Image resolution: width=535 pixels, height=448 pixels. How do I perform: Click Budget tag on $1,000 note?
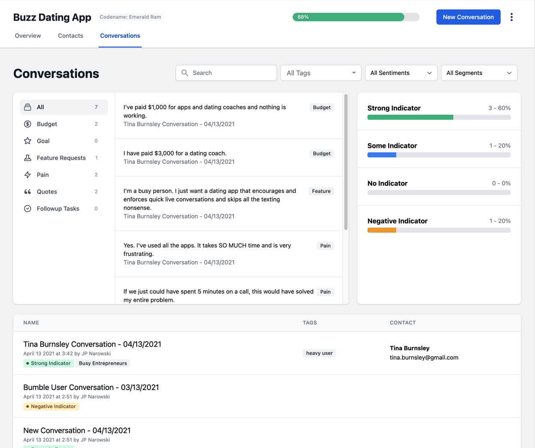322,108
